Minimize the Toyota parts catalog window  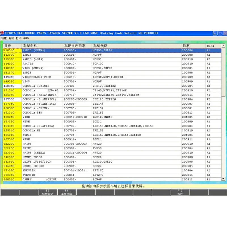[x=215, y=33]
